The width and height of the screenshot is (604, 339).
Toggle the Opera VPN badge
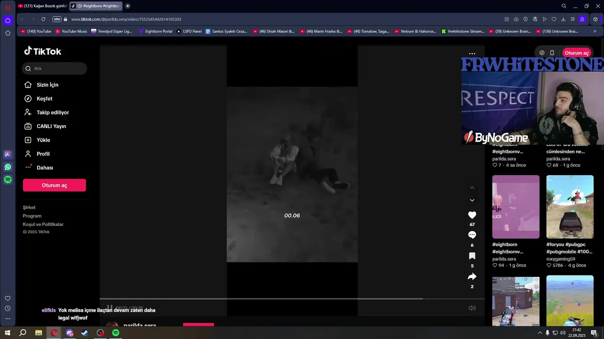(57, 19)
